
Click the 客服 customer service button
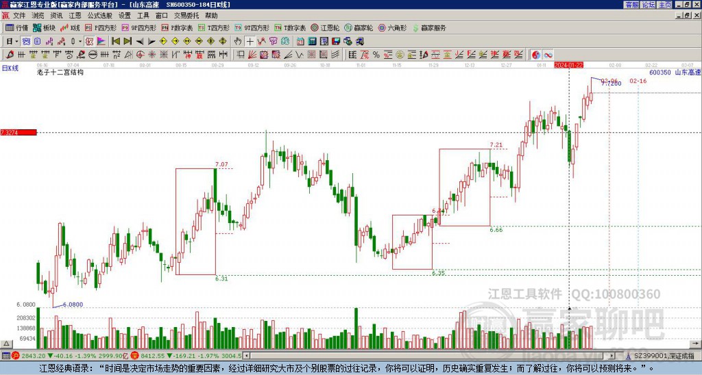pyautogui.click(x=631, y=5)
